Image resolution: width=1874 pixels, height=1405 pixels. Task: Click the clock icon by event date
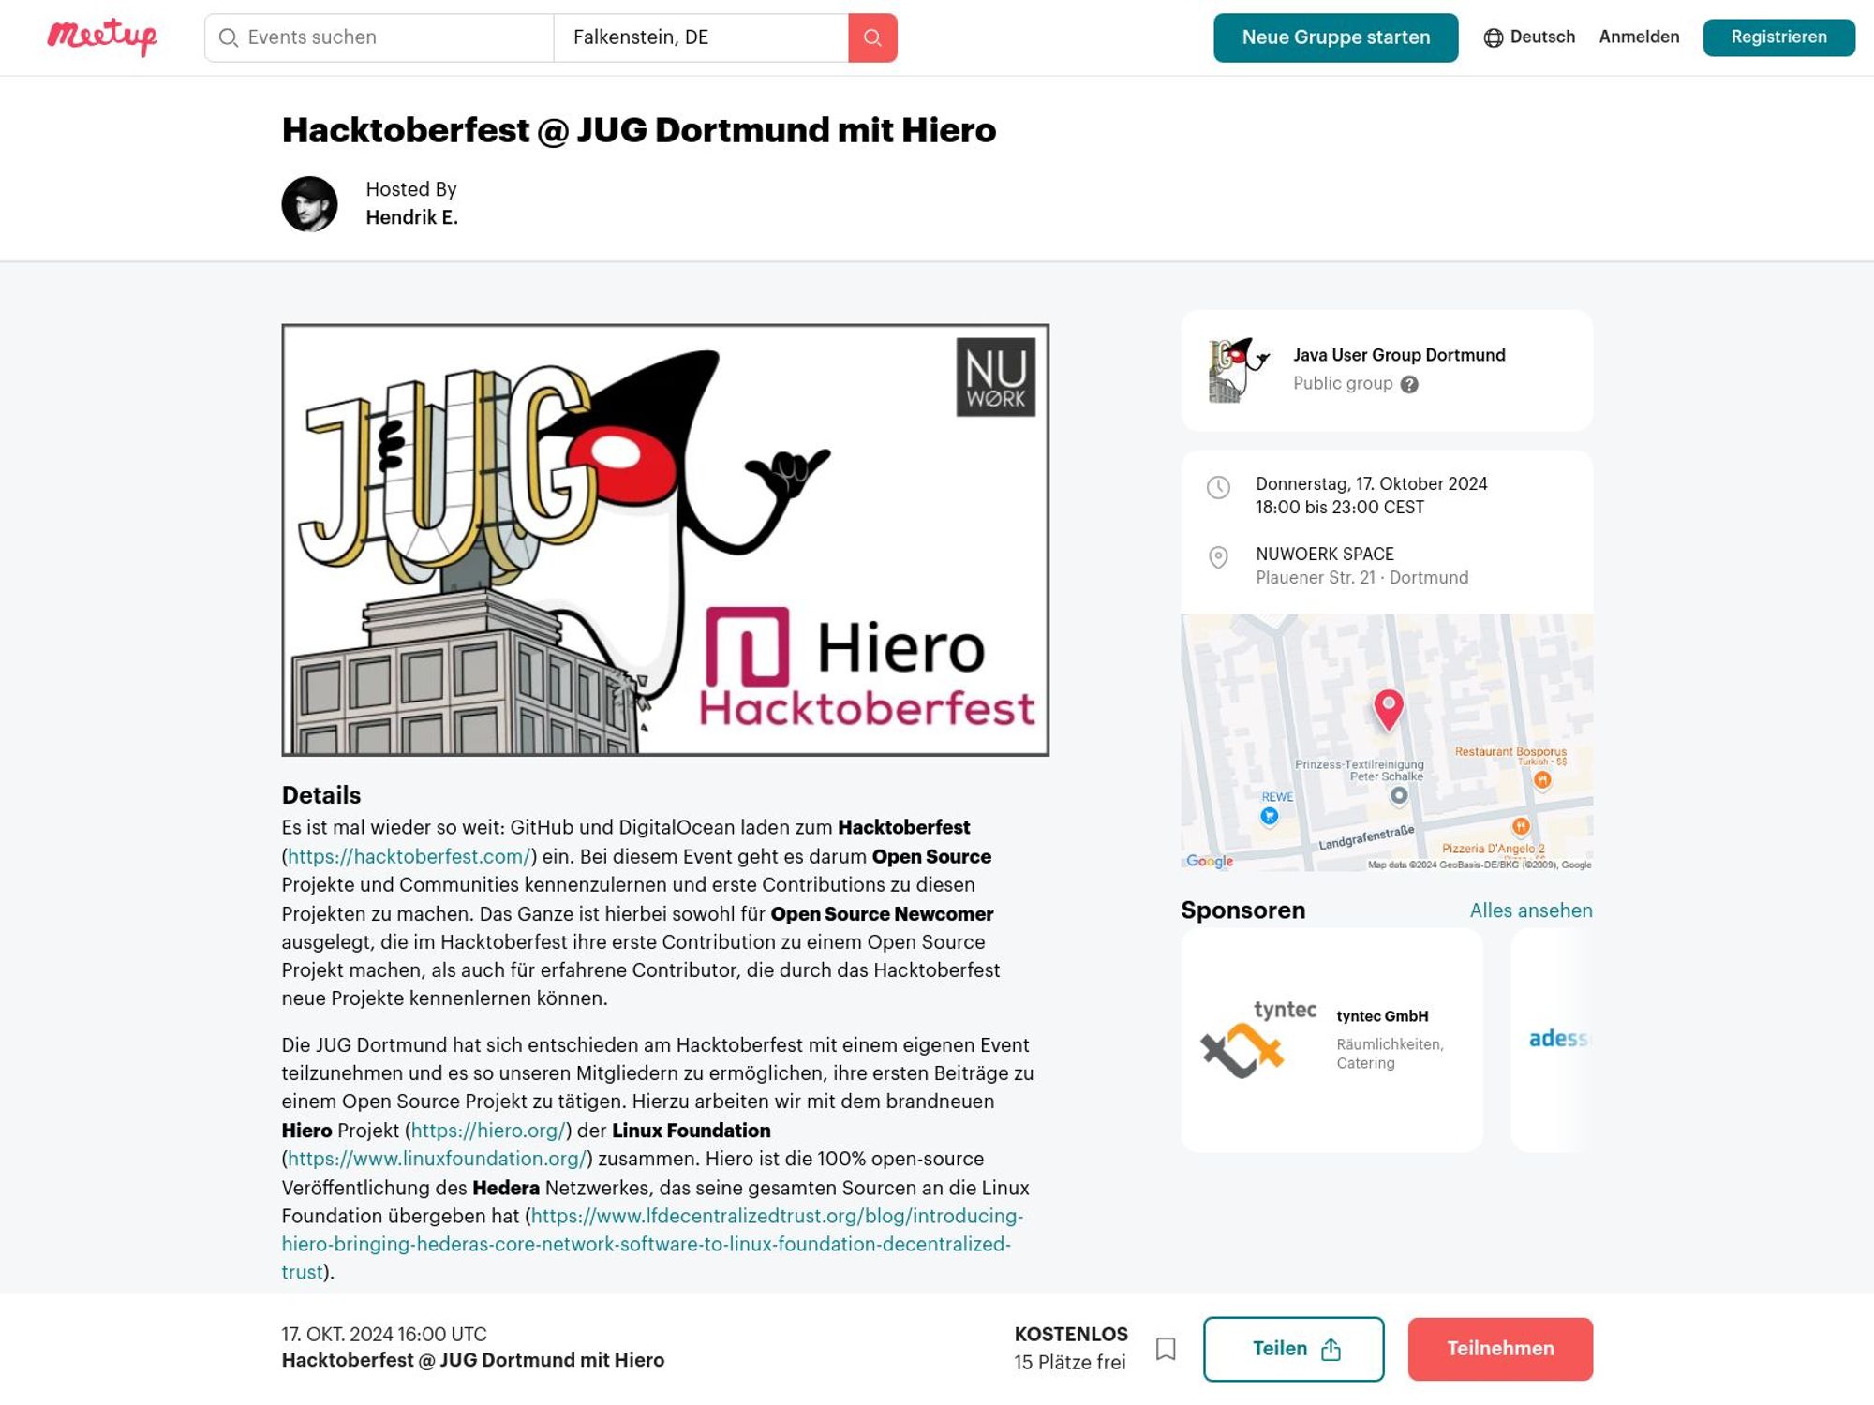pyautogui.click(x=1218, y=487)
